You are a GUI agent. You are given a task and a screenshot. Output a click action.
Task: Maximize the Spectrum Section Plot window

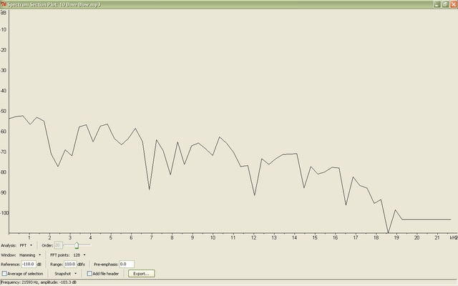(x=445, y=4)
